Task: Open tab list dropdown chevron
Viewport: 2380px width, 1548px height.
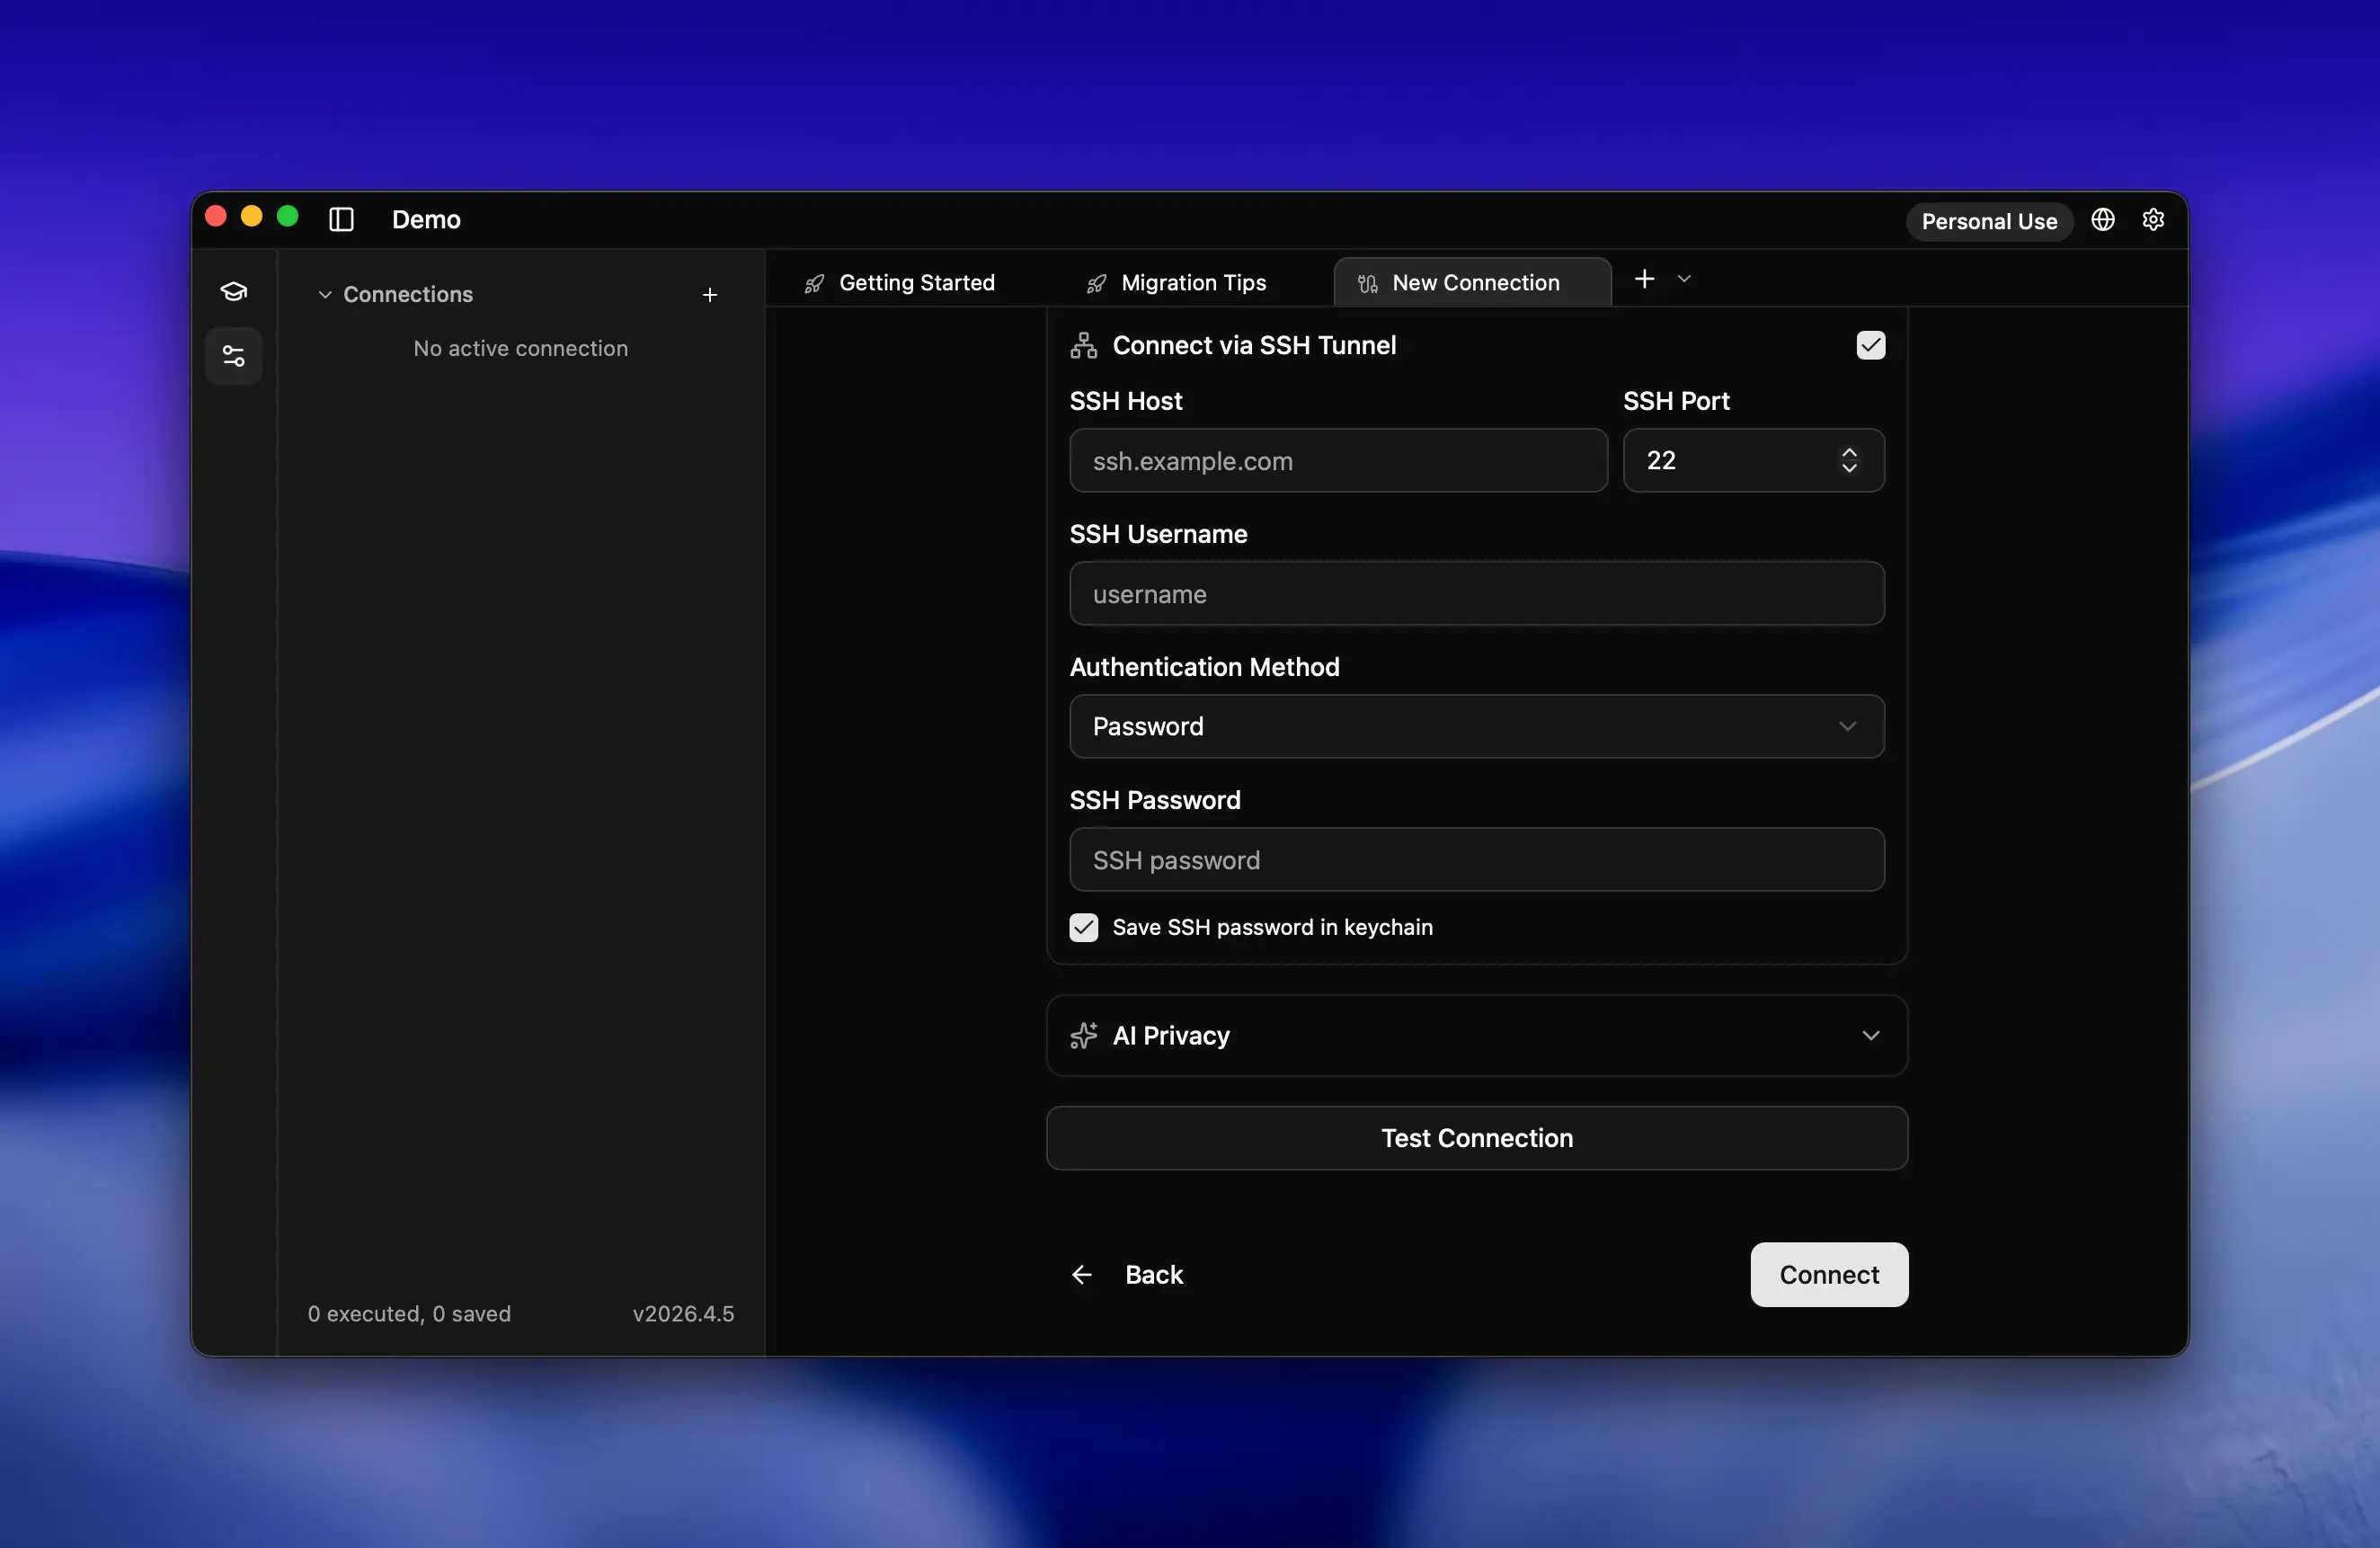Action: [1684, 279]
